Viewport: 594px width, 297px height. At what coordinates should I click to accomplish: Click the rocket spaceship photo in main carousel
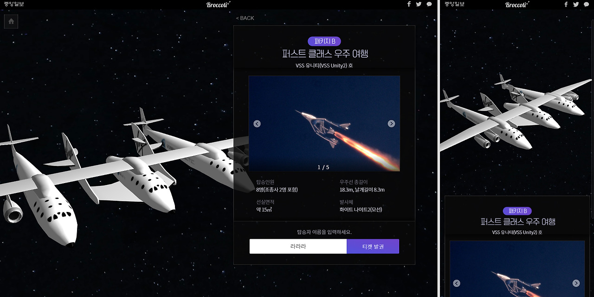pos(324,124)
